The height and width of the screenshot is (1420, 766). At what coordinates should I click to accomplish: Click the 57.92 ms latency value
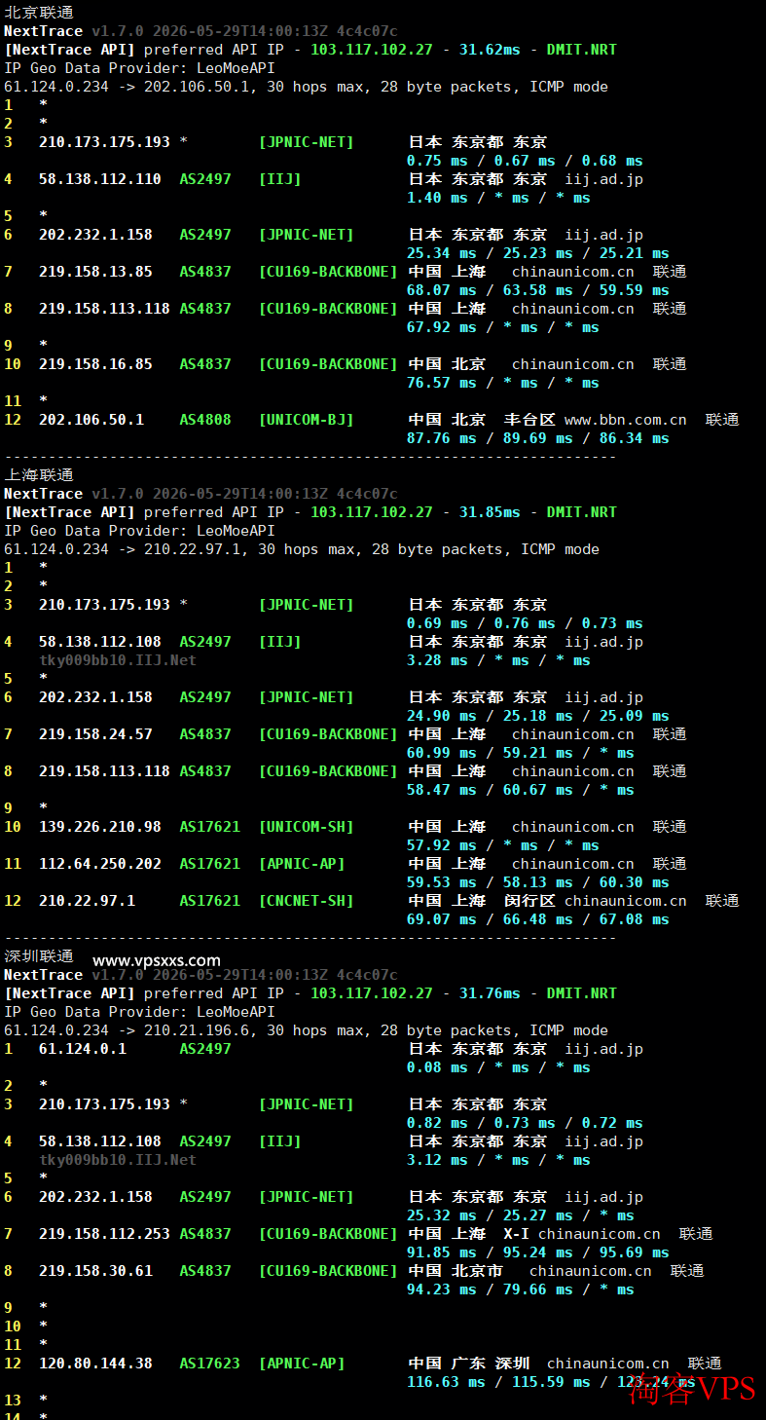tap(442, 845)
